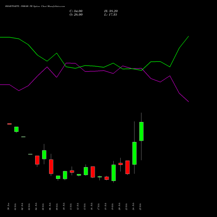This screenshot has height=217, width=217.
Task: Click the BHARTIARTL 1900.00 PE chart title
Action: pos(35,6)
